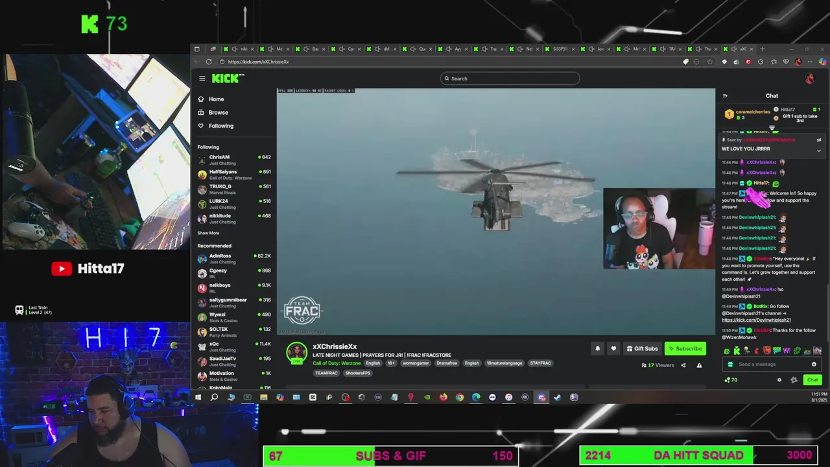Insert the red angry face emote
Viewport: 830px width, 467px height.
(x=767, y=351)
